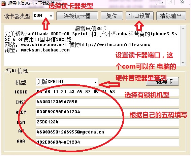The width and height of the screenshot is (191, 156).
Task: Click into the ESN input field
Action: tap(107, 122)
